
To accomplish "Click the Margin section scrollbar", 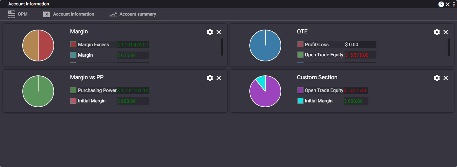I will click(x=222, y=47).
